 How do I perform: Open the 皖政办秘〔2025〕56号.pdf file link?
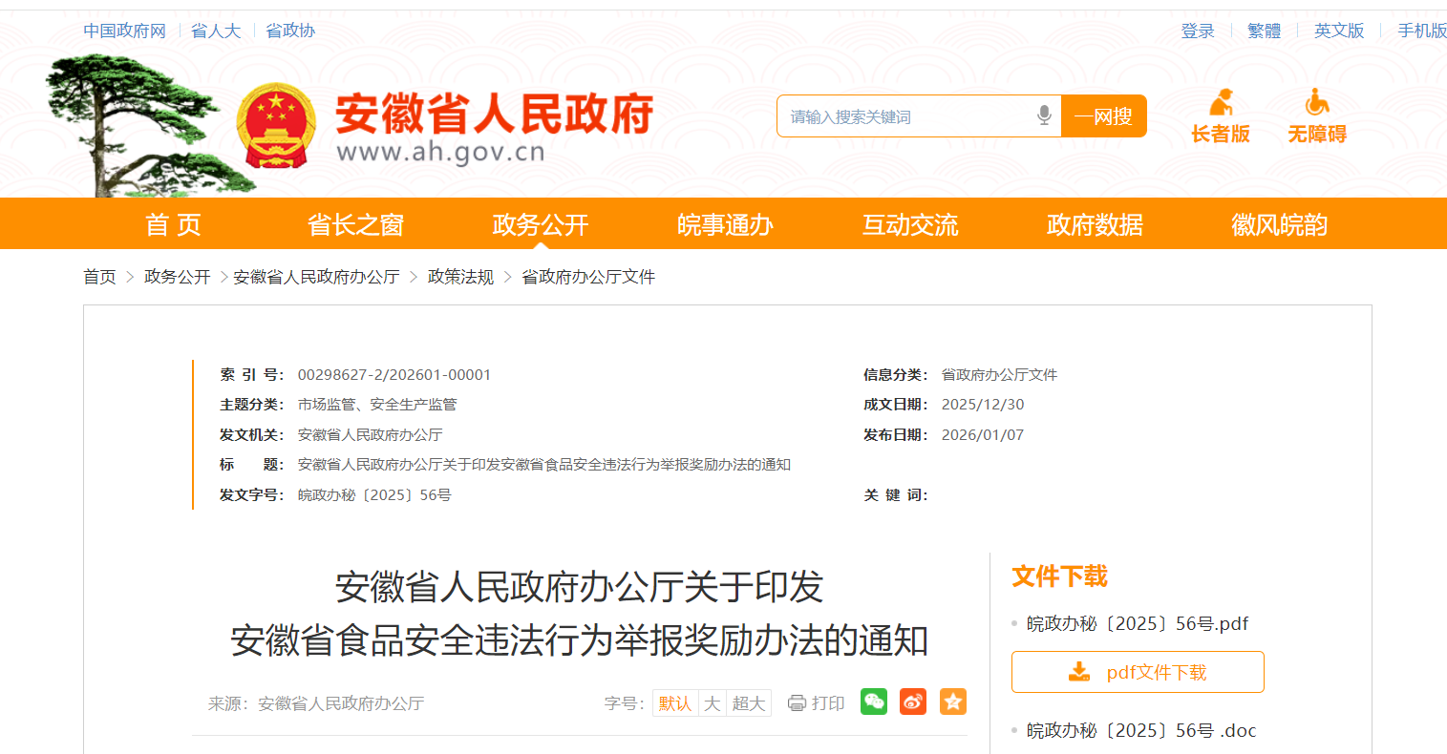click(x=1137, y=623)
